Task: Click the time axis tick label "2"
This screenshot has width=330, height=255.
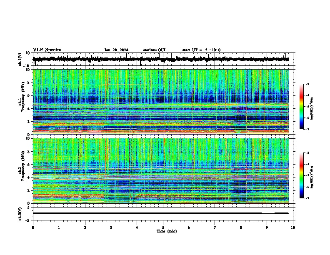Action: point(85,227)
